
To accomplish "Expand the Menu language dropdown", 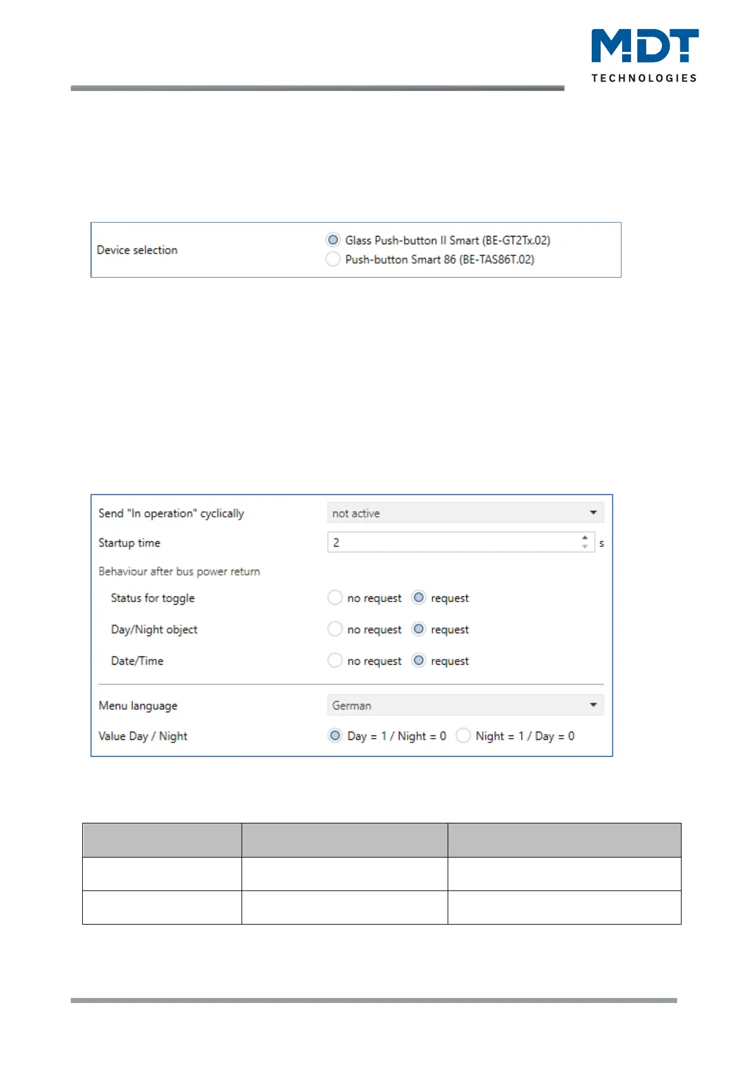I will 465,705.
